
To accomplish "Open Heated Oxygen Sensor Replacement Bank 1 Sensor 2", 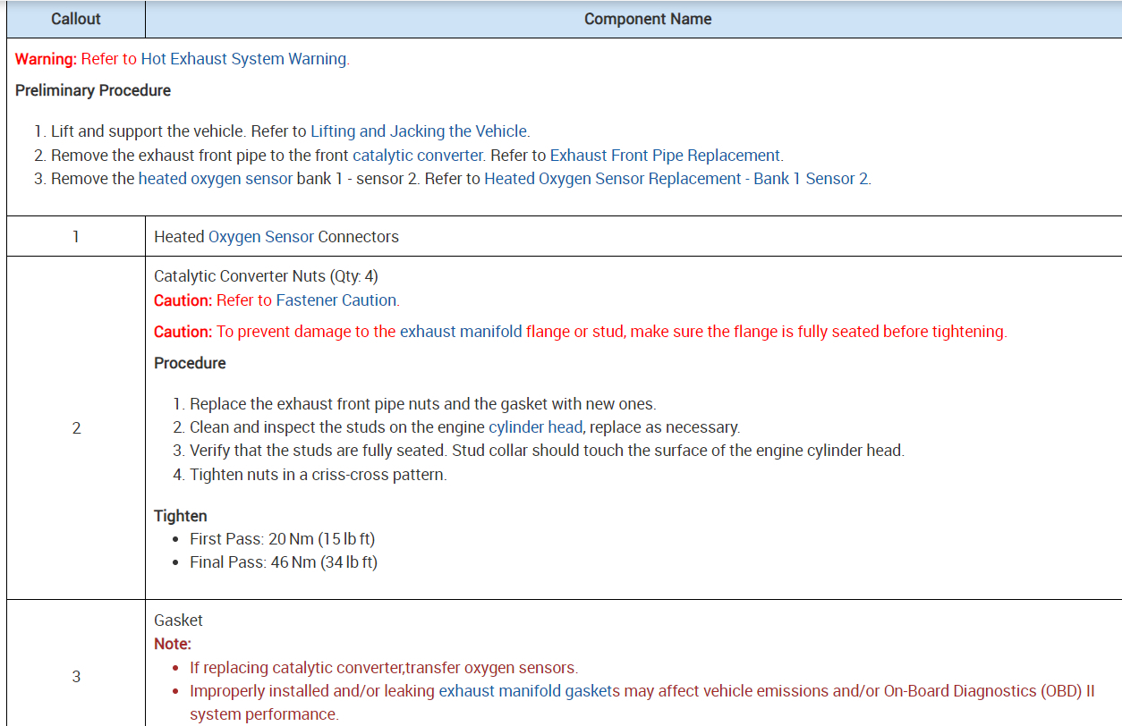I will [676, 178].
